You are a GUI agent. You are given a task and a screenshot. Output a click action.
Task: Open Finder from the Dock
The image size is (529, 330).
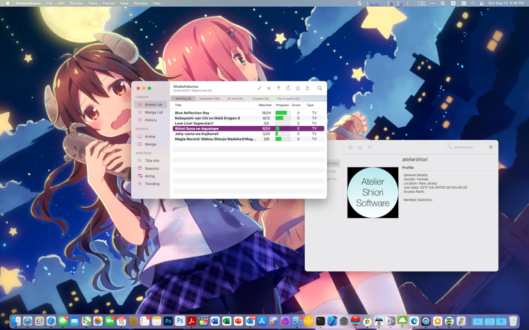click(16, 321)
